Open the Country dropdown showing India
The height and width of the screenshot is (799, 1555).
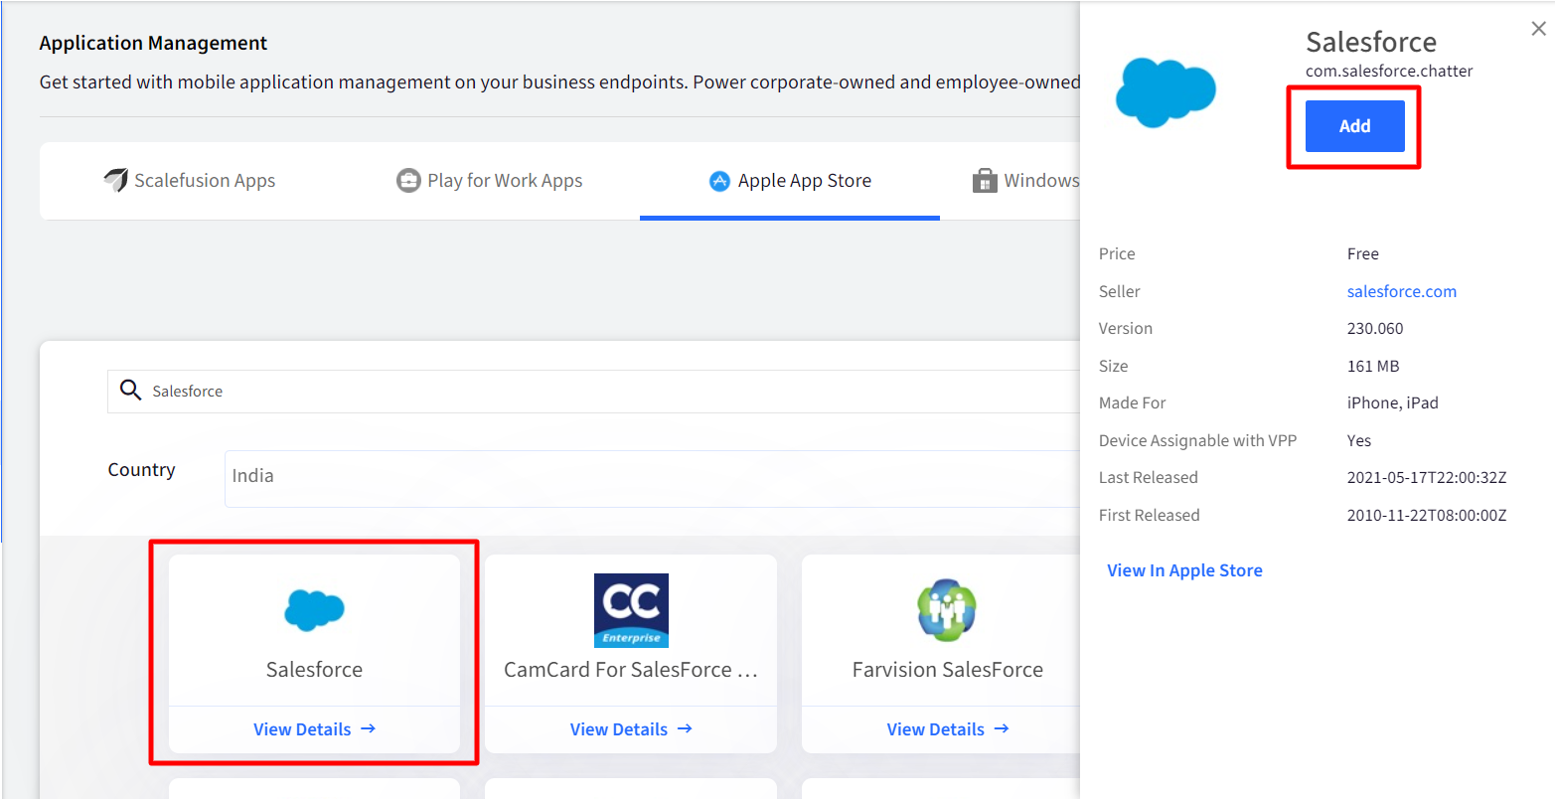coord(652,478)
